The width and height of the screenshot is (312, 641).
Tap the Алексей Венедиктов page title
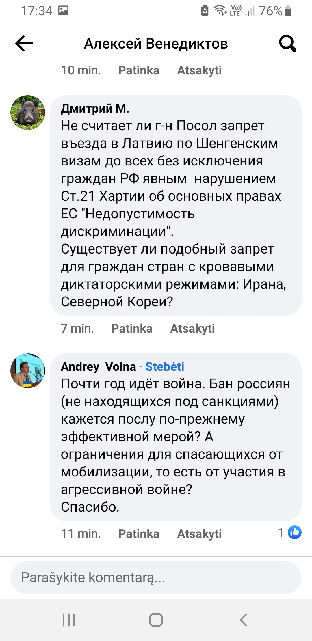[156, 44]
